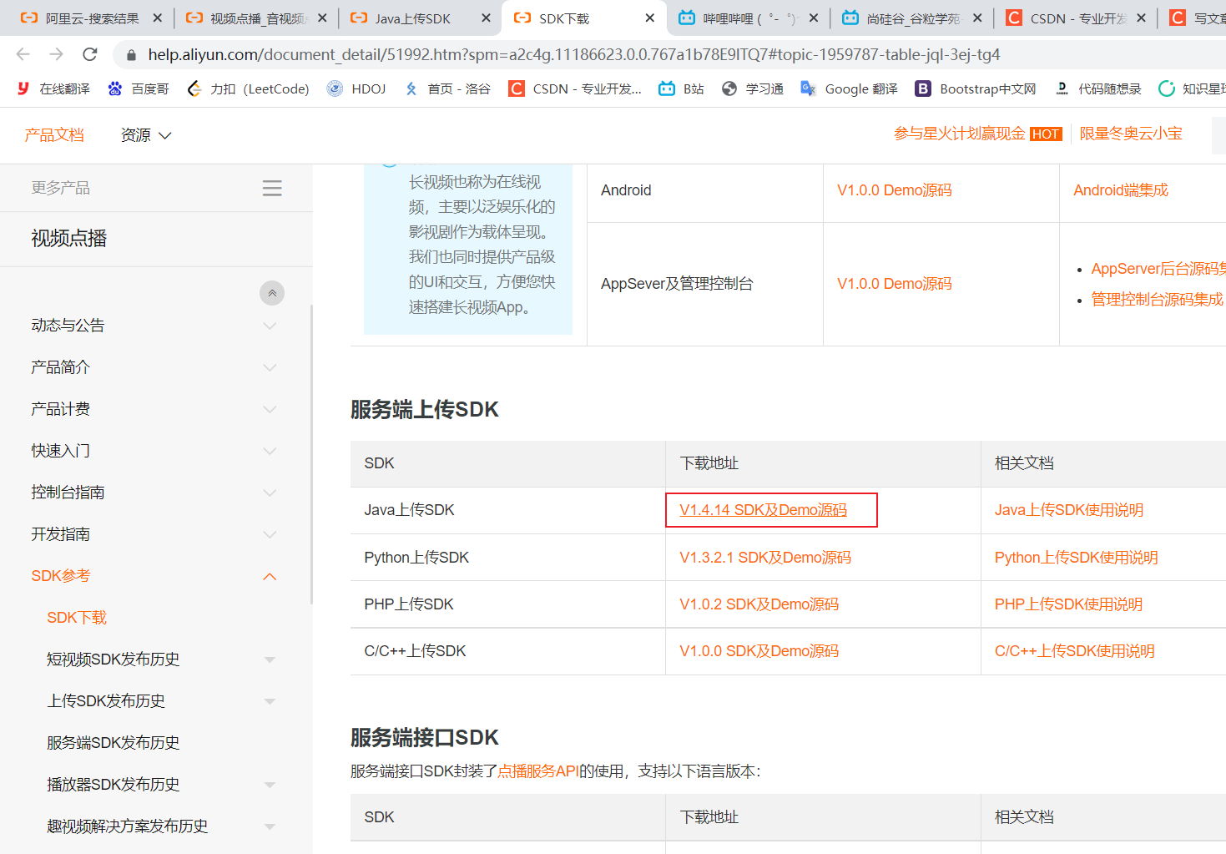Open the B站 bookmark

pos(681,88)
